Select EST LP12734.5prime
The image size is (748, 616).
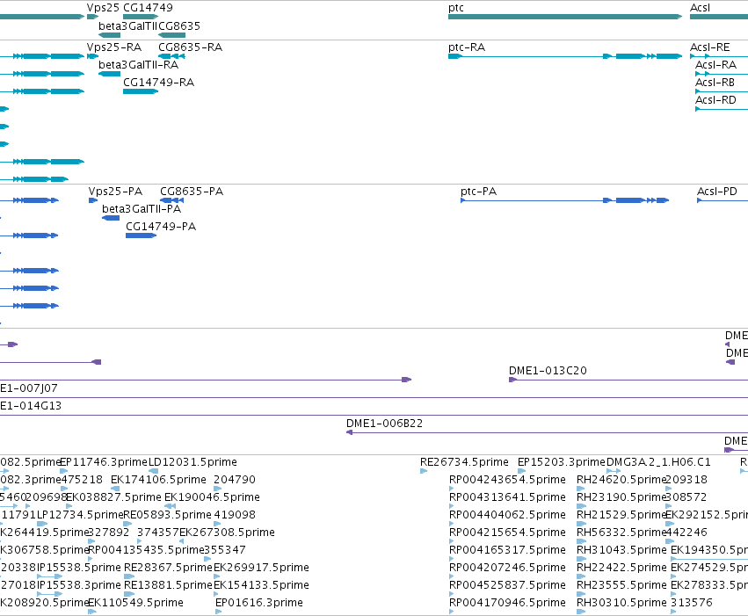80,515
